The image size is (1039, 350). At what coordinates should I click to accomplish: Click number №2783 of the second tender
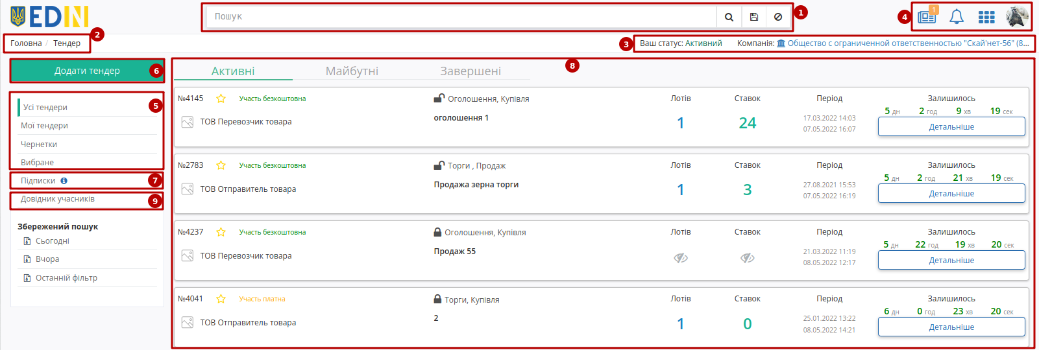(190, 165)
